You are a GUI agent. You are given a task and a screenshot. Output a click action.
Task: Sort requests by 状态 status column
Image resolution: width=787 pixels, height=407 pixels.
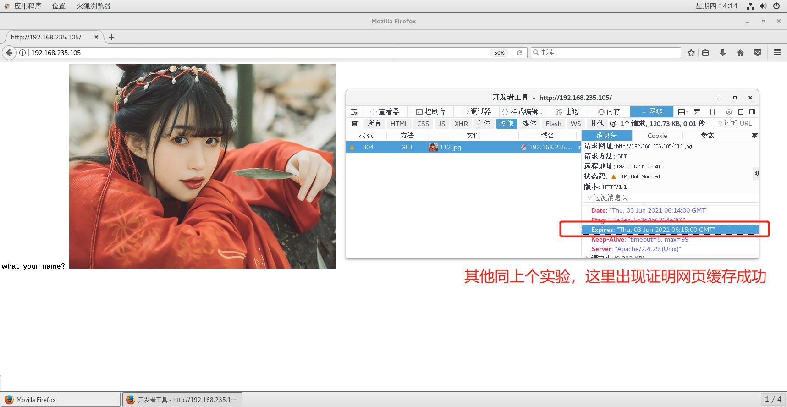point(366,136)
